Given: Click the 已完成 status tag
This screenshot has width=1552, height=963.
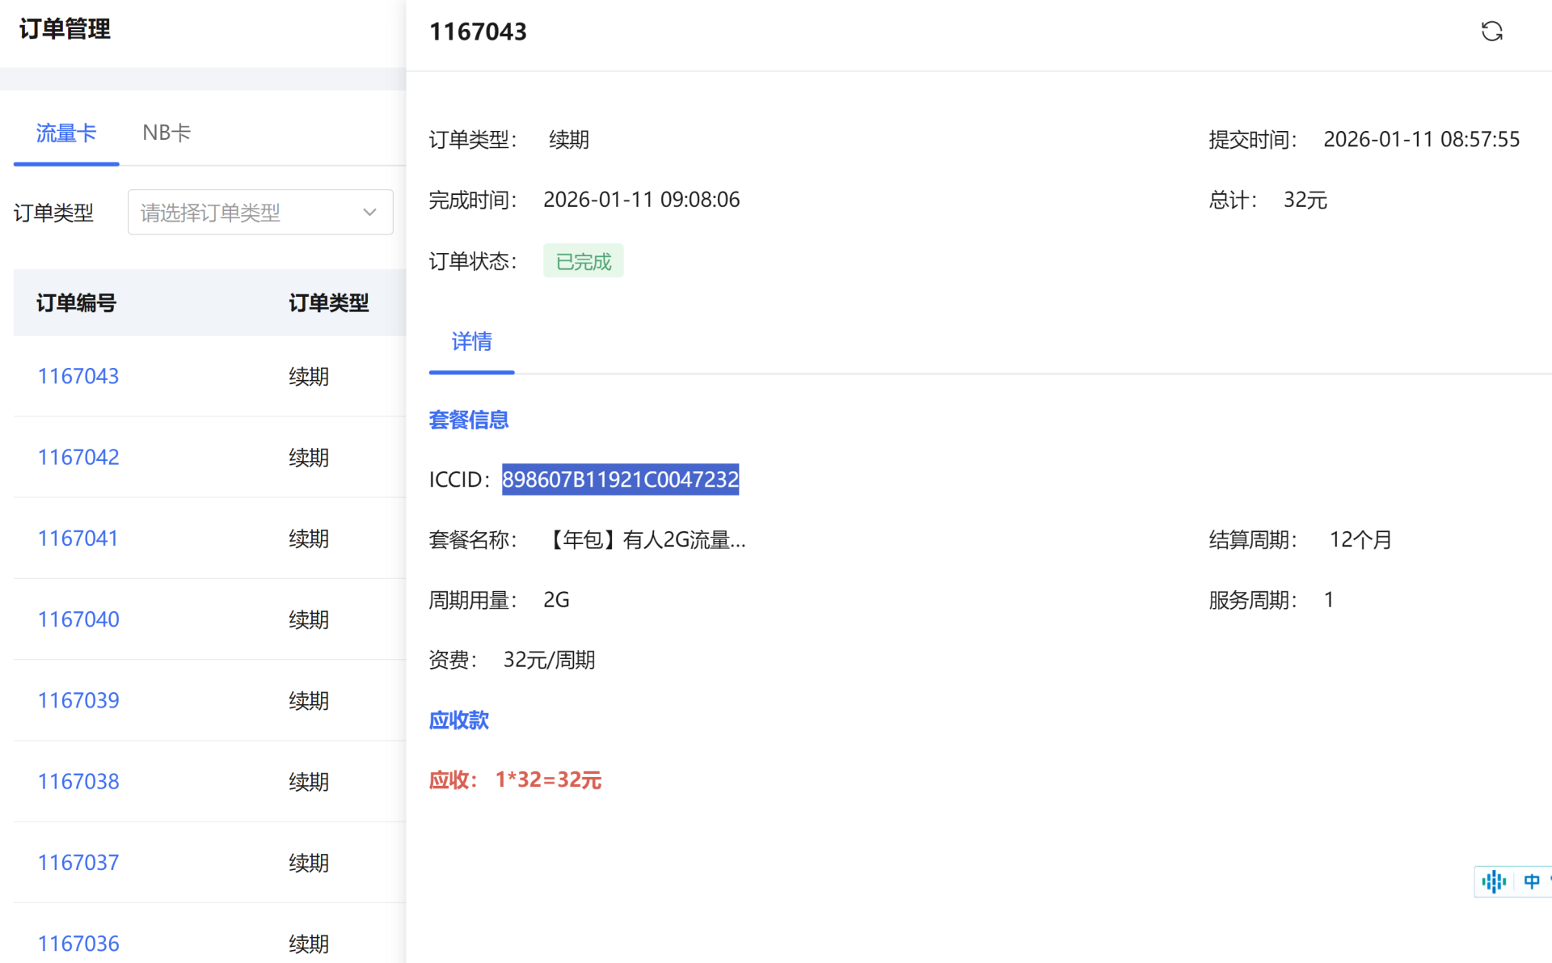Looking at the screenshot, I should pos(583,261).
